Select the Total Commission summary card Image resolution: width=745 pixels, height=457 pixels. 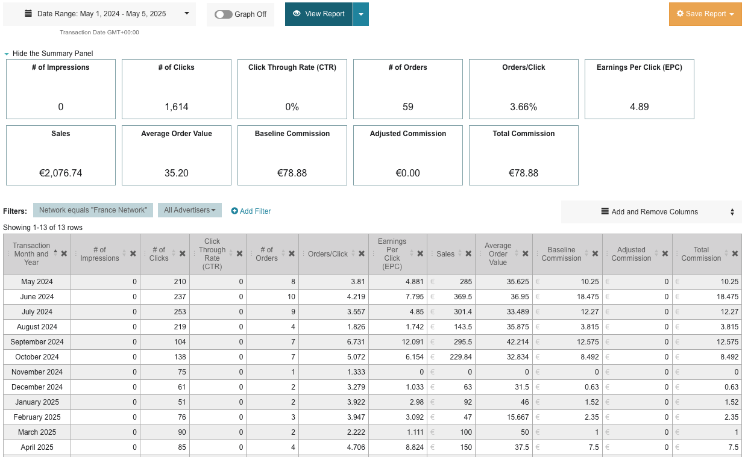coord(524,155)
